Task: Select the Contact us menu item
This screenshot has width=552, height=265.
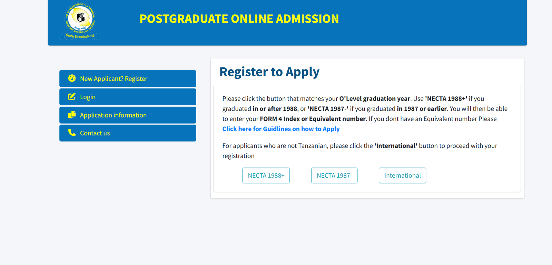Action: (95, 133)
